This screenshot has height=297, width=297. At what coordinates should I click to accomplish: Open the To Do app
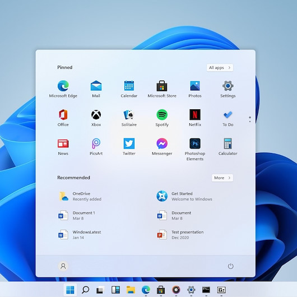coord(228,118)
